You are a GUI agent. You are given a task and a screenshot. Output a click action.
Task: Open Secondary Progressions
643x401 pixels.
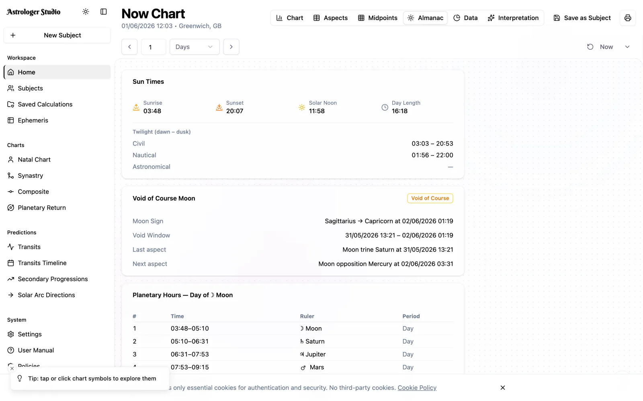coord(57,279)
